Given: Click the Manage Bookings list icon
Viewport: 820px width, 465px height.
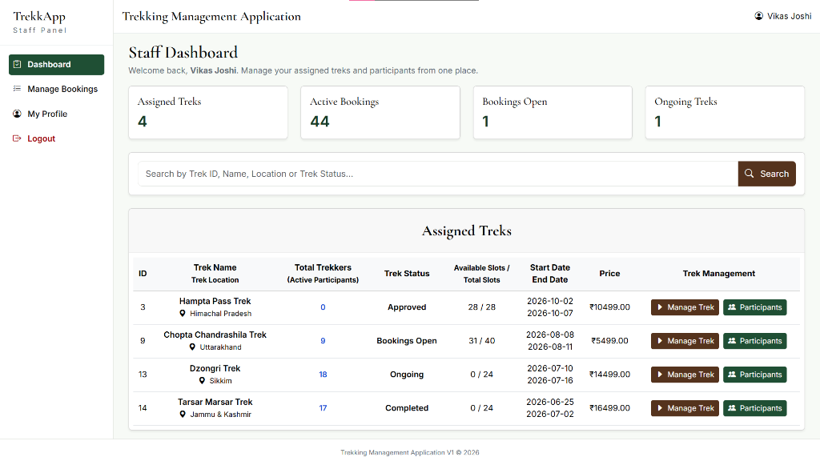Looking at the screenshot, I should tap(18, 89).
